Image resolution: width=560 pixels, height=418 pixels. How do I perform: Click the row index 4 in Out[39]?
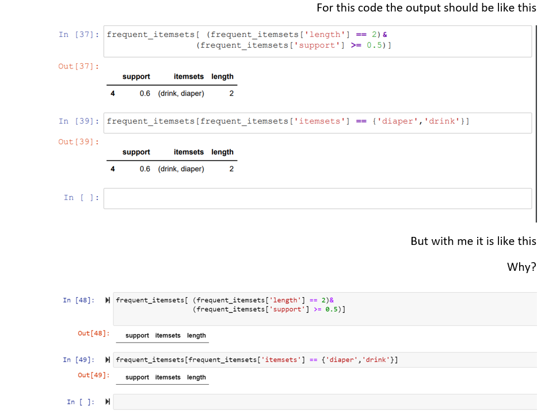[x=112, y=169]
